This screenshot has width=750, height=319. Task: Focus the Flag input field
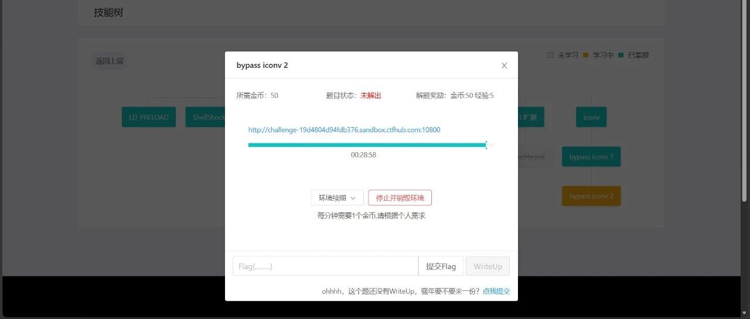coord(325,266)
